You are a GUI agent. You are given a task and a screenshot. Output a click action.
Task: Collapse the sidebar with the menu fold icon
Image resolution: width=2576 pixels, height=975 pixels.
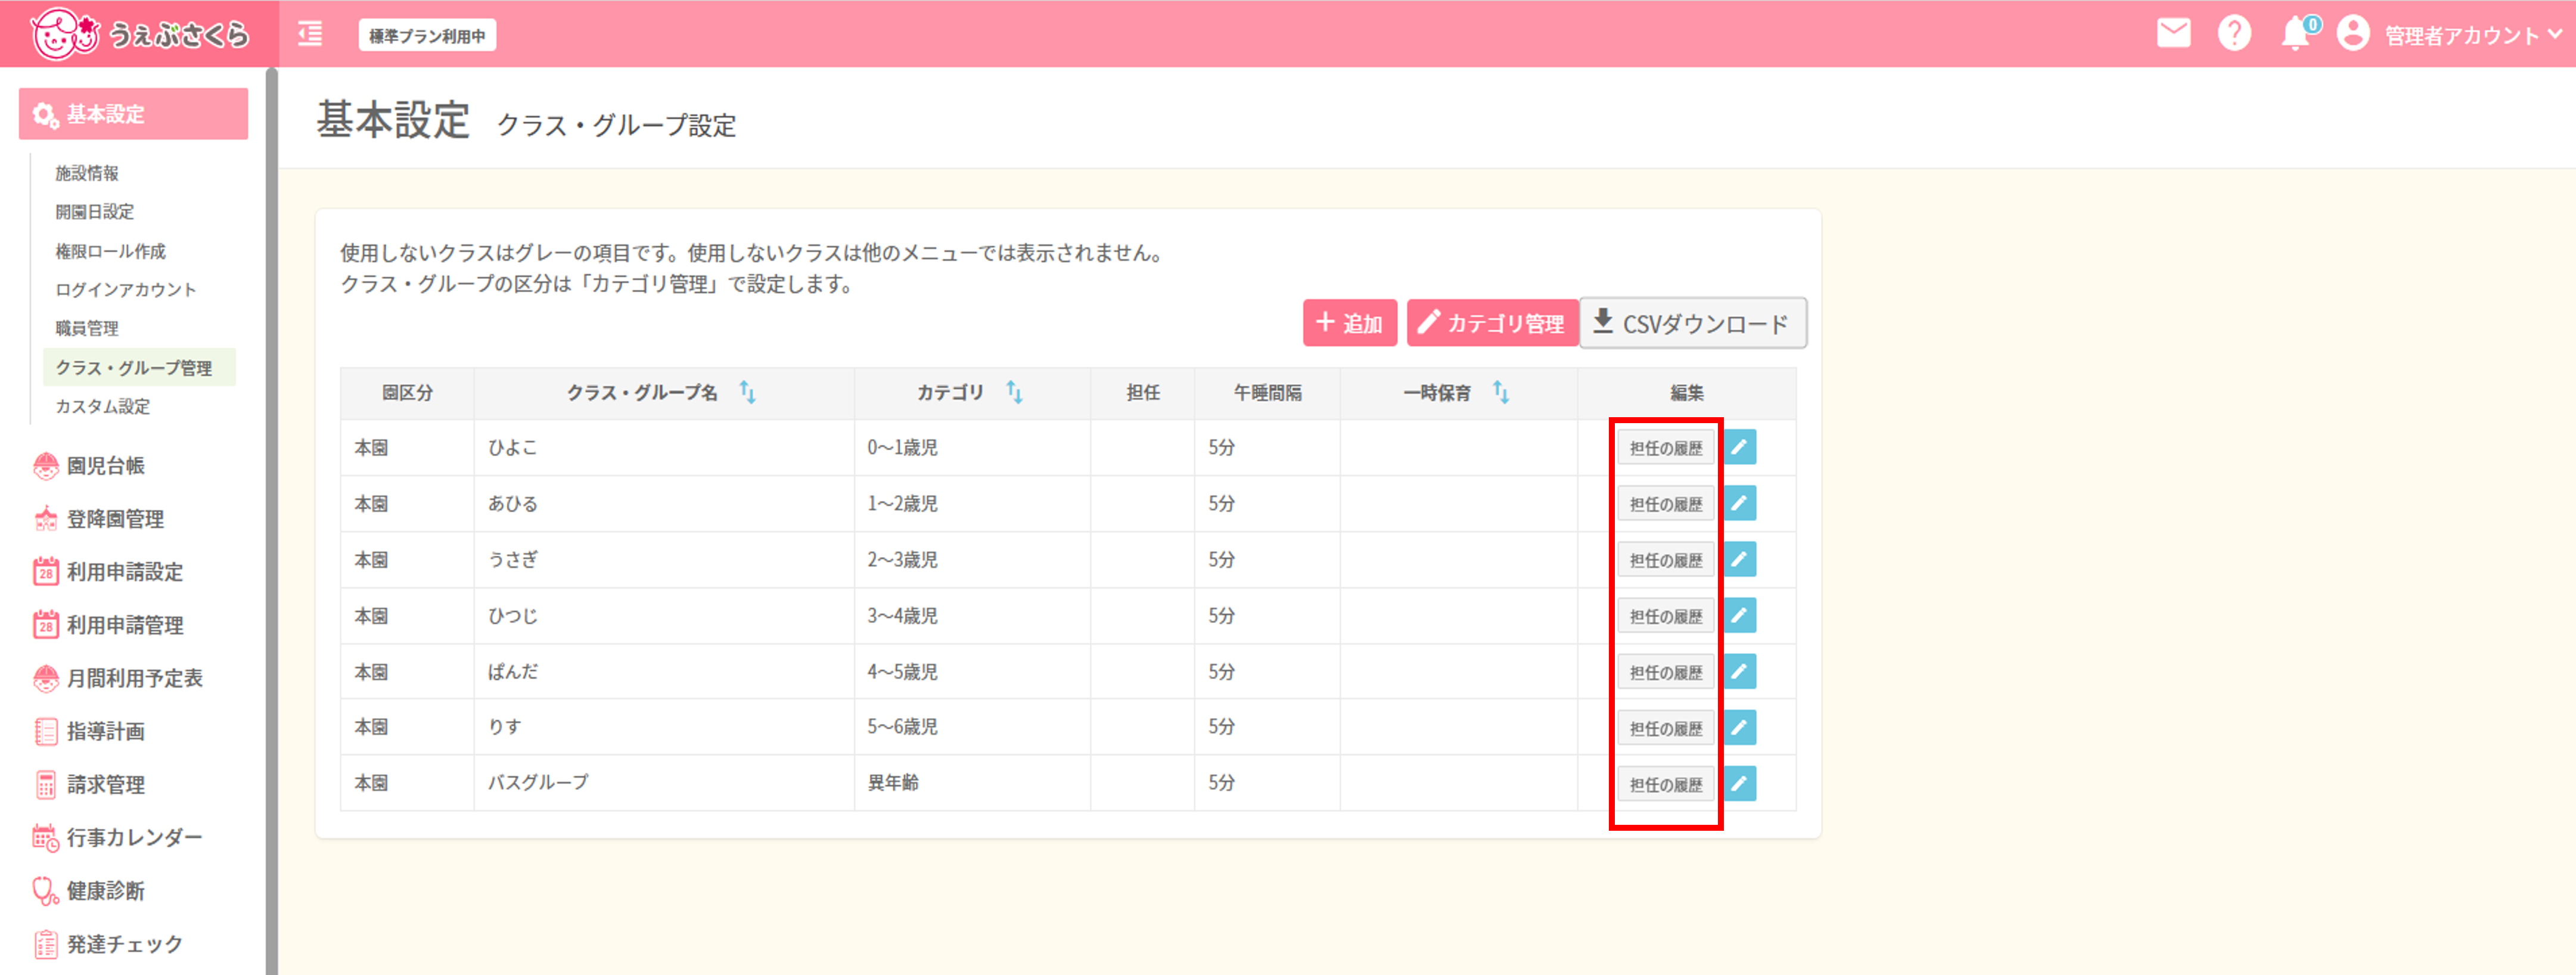click(x=310, y=34)
